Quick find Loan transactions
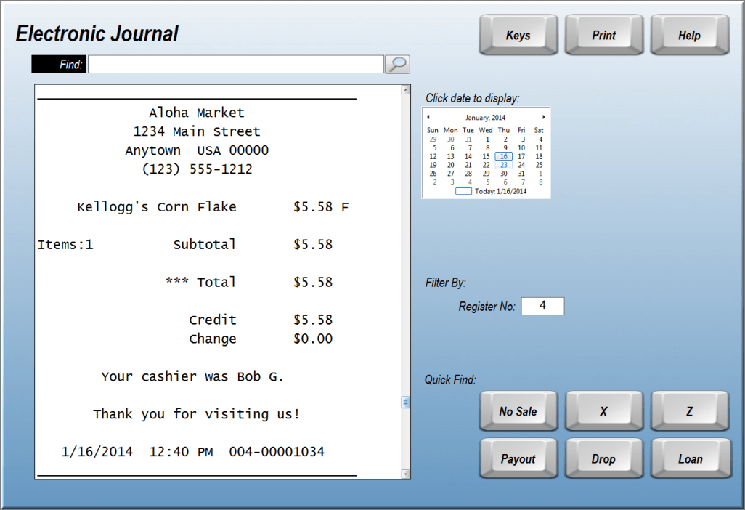This screenshot has height=510, width=745. coord(688,458)
